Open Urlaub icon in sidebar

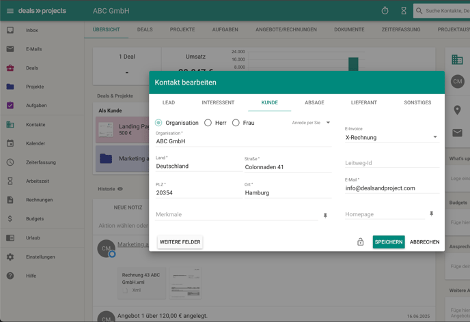pos(10,238)
